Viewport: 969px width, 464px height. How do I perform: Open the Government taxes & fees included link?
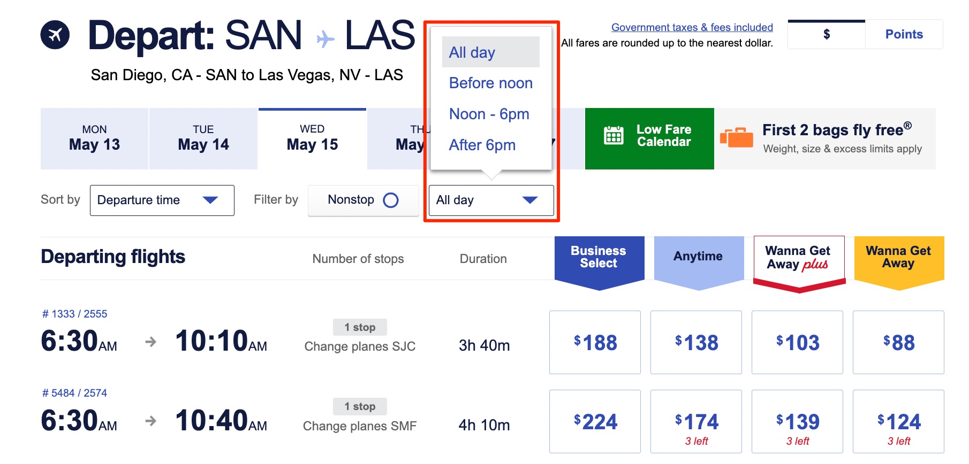(692, 27)
